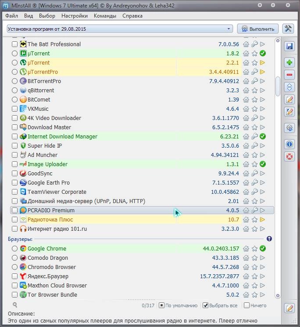This screenshot has width=300, height=327.
Task: Check the Download Master checkbox
Action: [14, 127]
